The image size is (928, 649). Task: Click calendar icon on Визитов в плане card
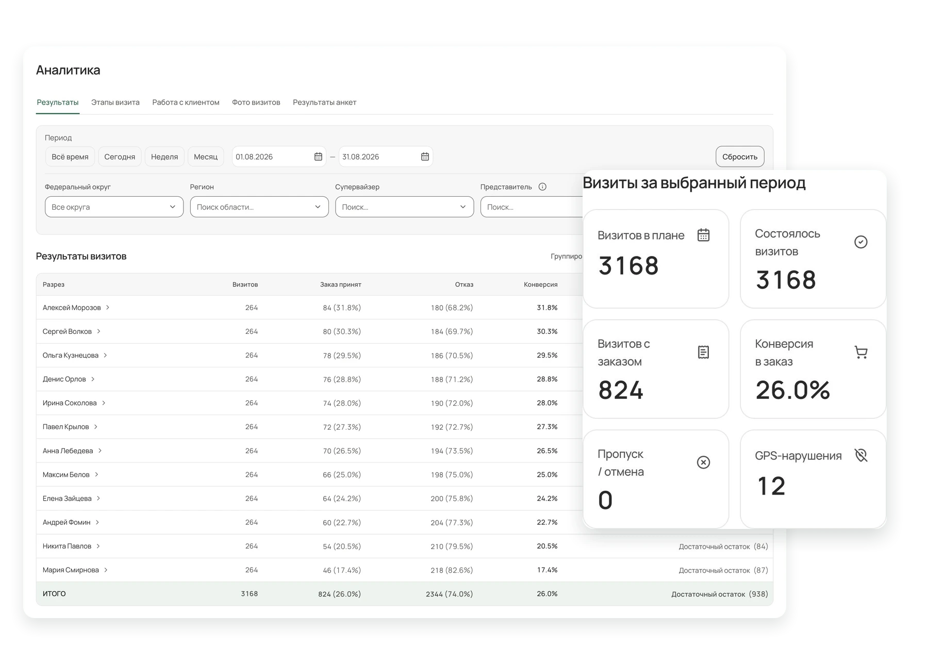(703, 235)
